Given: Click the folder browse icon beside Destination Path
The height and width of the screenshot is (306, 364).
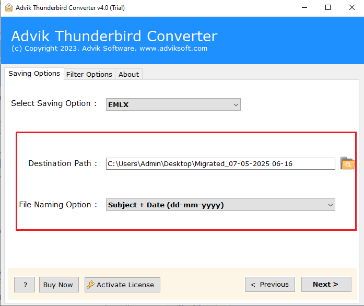Looking at the screenshot, I should (x=347, y=163).
